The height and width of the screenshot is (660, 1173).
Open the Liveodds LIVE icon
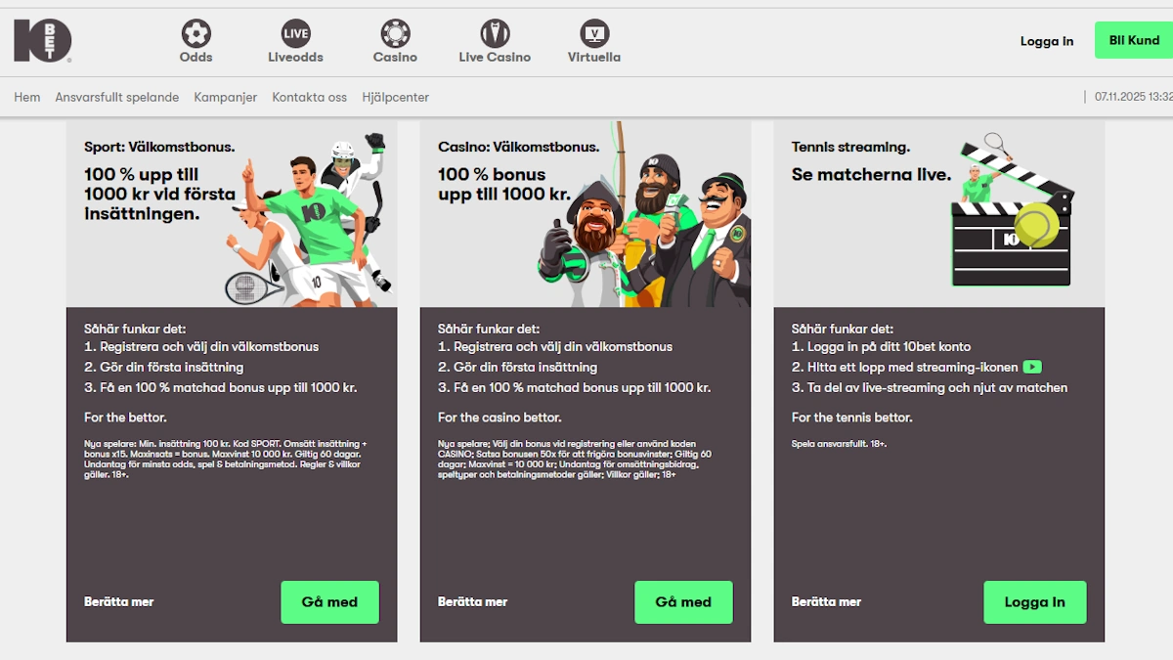pos(295,34)
